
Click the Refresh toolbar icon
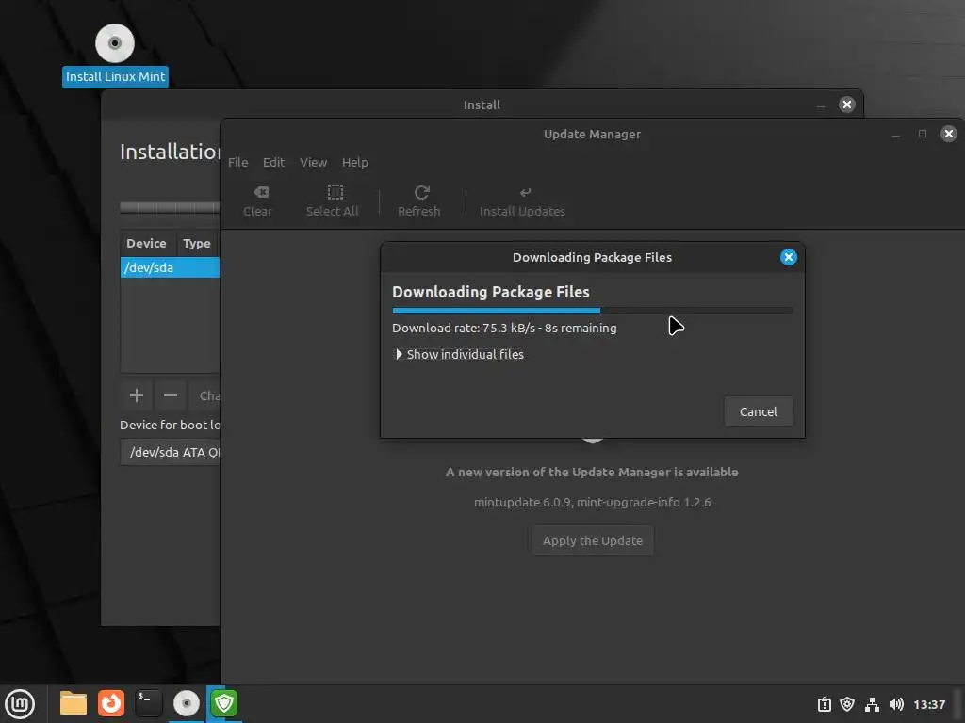tap(419, 201)
